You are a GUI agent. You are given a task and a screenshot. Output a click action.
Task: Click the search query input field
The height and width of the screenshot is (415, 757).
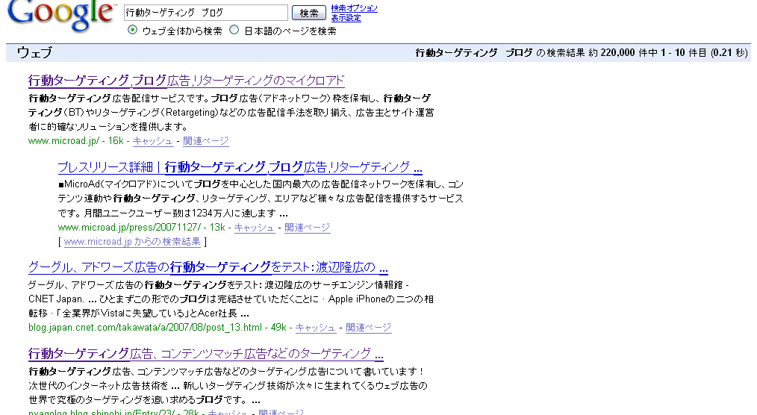205,13
